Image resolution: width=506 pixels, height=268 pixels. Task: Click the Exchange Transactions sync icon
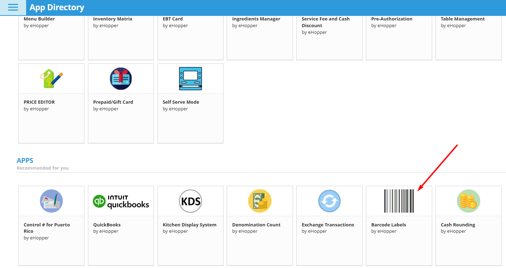tap(329, 201)
